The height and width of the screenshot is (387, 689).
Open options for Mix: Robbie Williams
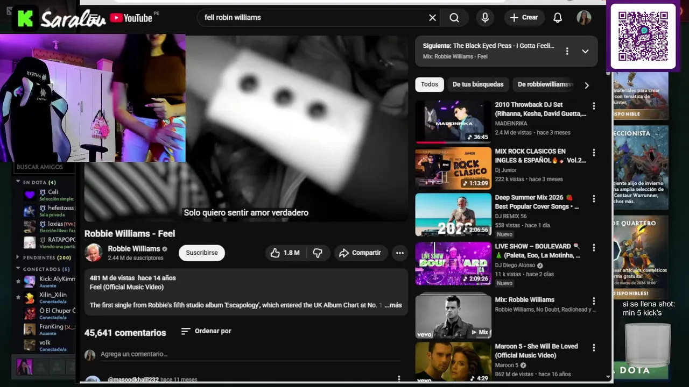pos(594,301)
